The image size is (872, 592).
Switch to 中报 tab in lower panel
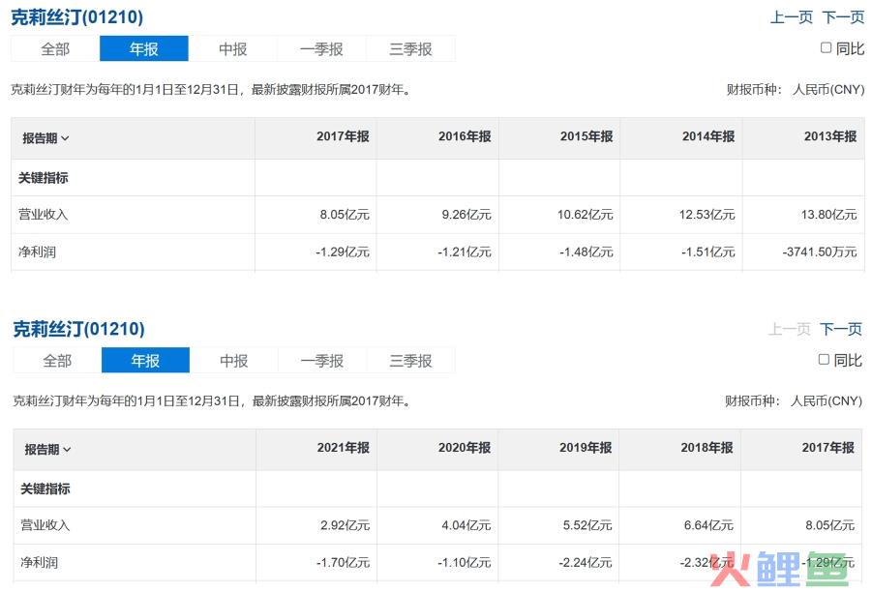pyautogui.click(x=233, y=360)
